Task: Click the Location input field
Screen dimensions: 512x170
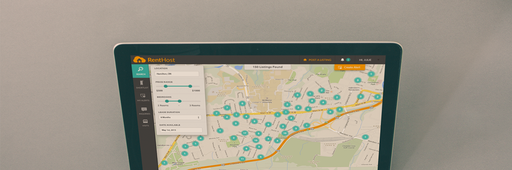Action: pos(177,74)
